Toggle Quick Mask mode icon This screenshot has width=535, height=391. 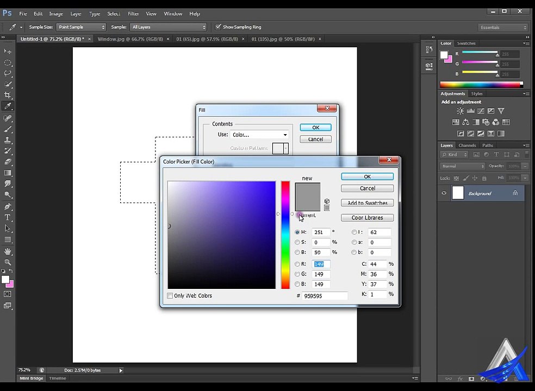[8, 294]
